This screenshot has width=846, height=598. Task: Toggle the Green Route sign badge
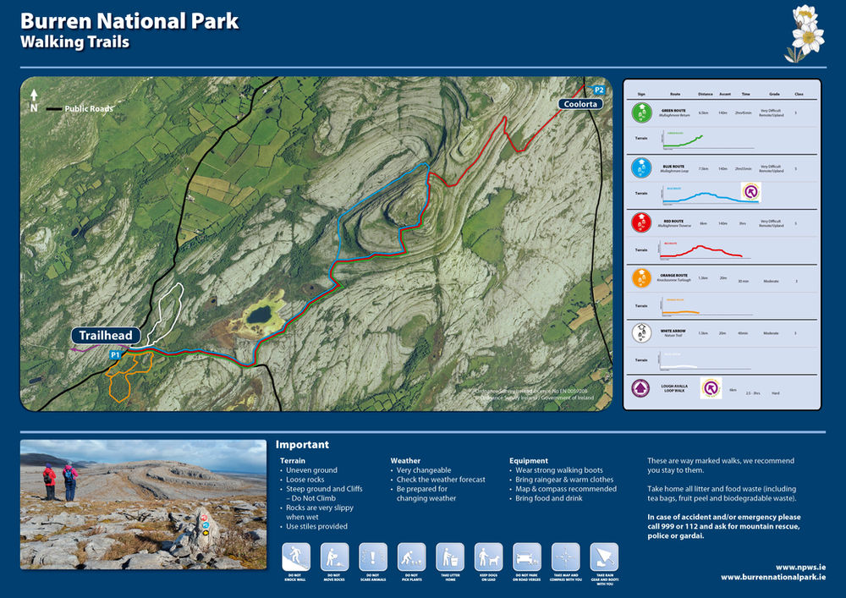click(x=642, y=111)
